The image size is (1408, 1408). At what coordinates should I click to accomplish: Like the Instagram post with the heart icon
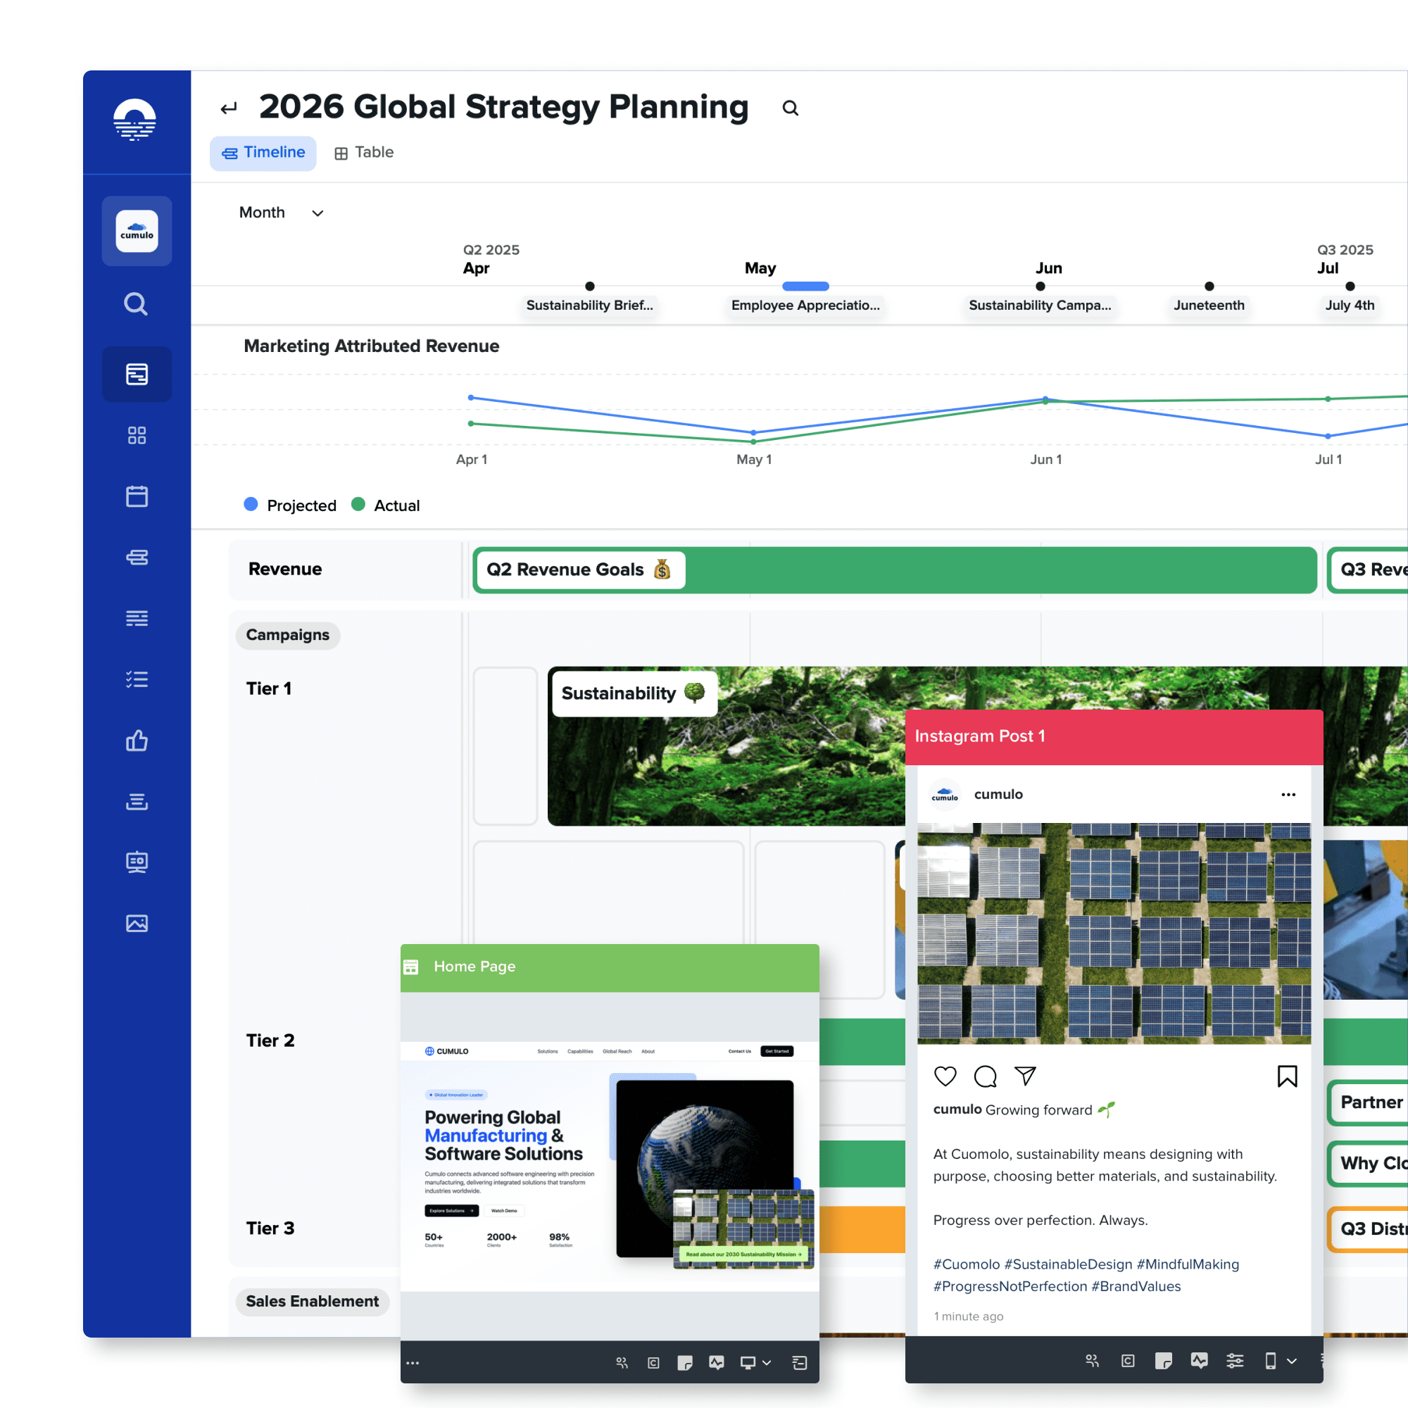click(x=945, y=1076)
